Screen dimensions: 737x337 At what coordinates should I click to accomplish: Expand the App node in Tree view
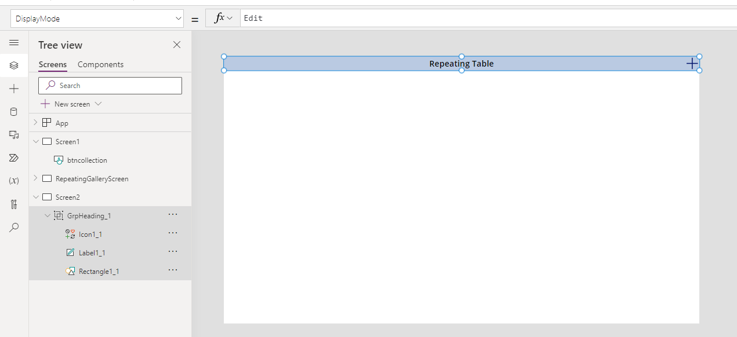coord(35,122)
